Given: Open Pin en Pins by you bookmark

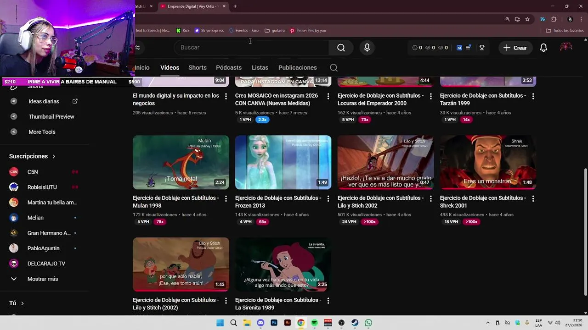Looking at the screenshot, I should click(x=308, y=31).
